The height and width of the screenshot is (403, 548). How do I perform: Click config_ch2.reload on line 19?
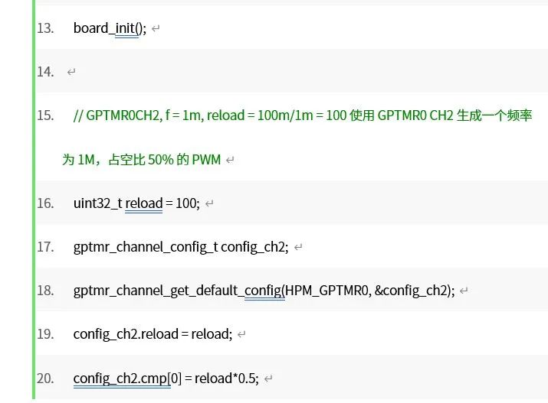(x=126, y=334)
